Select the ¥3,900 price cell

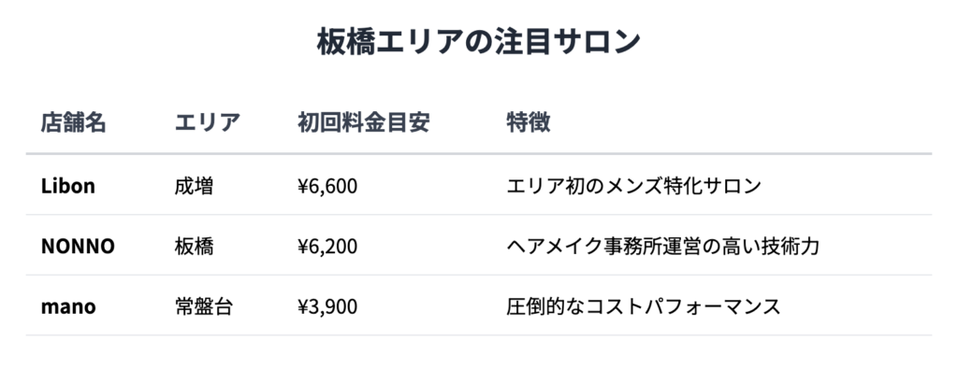[x=327, y=306]
